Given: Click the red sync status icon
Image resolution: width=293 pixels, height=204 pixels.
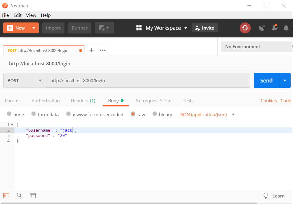Looking at the screenshot, I should (245, 28).
